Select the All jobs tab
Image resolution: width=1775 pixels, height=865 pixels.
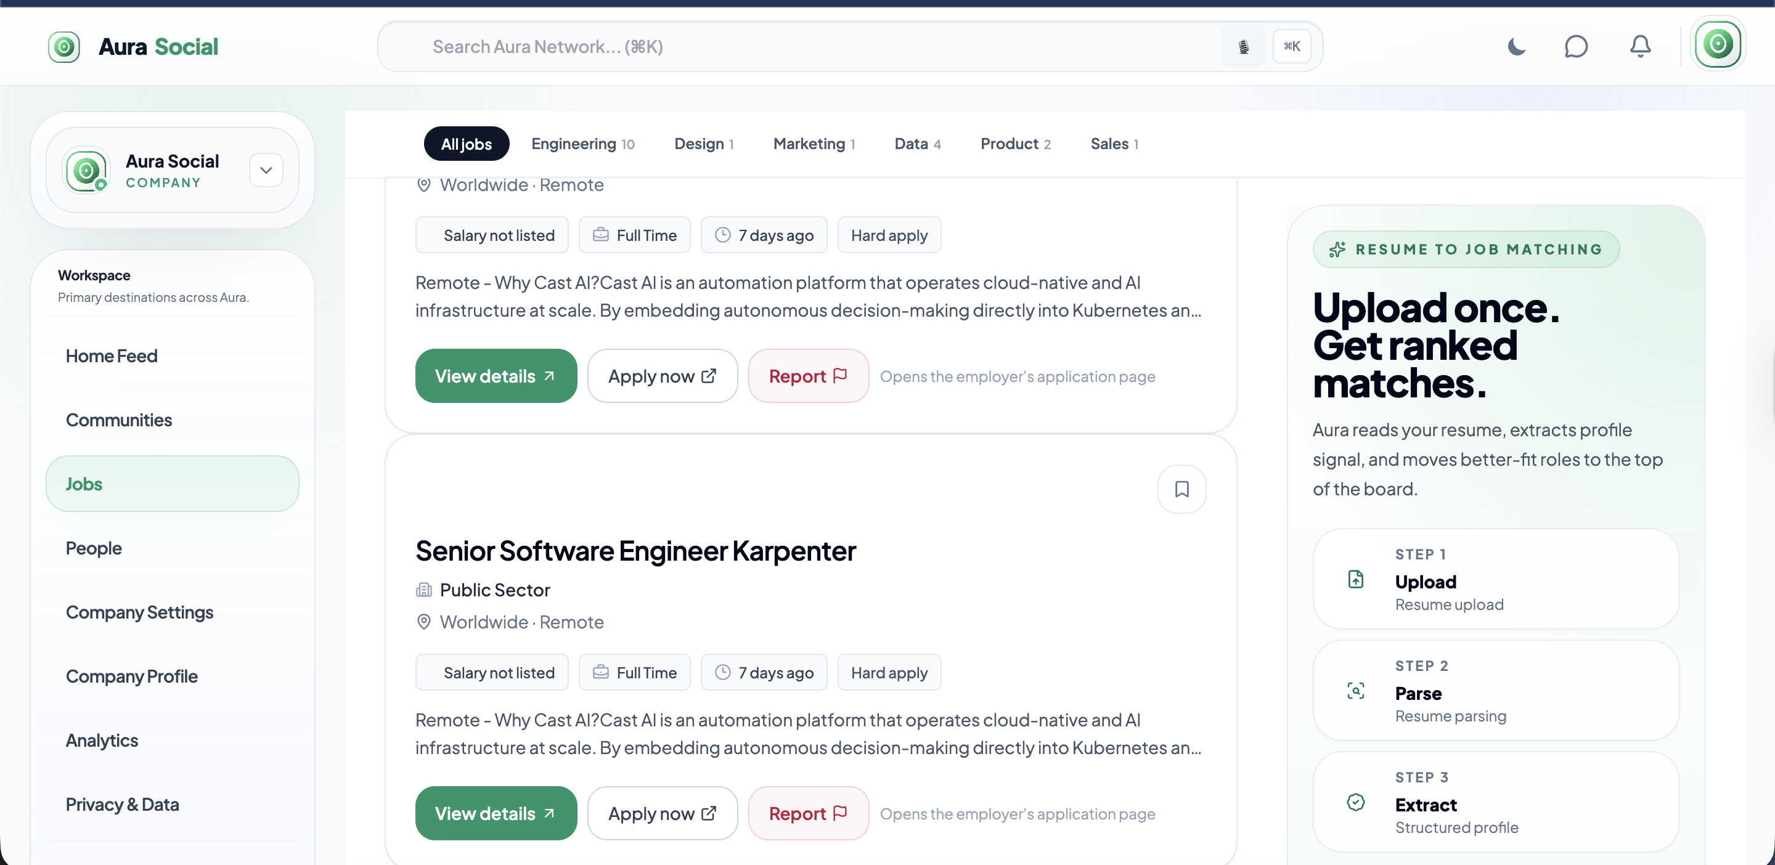[x=466, y=144]
